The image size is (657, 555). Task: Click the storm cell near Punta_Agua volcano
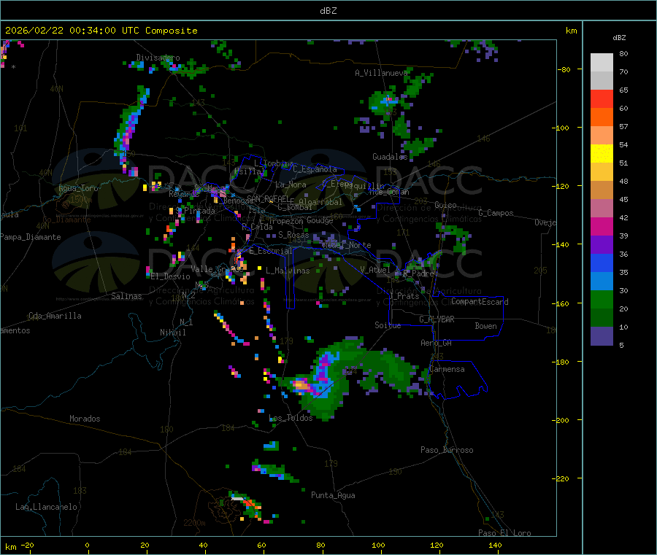tap(247, 505)
